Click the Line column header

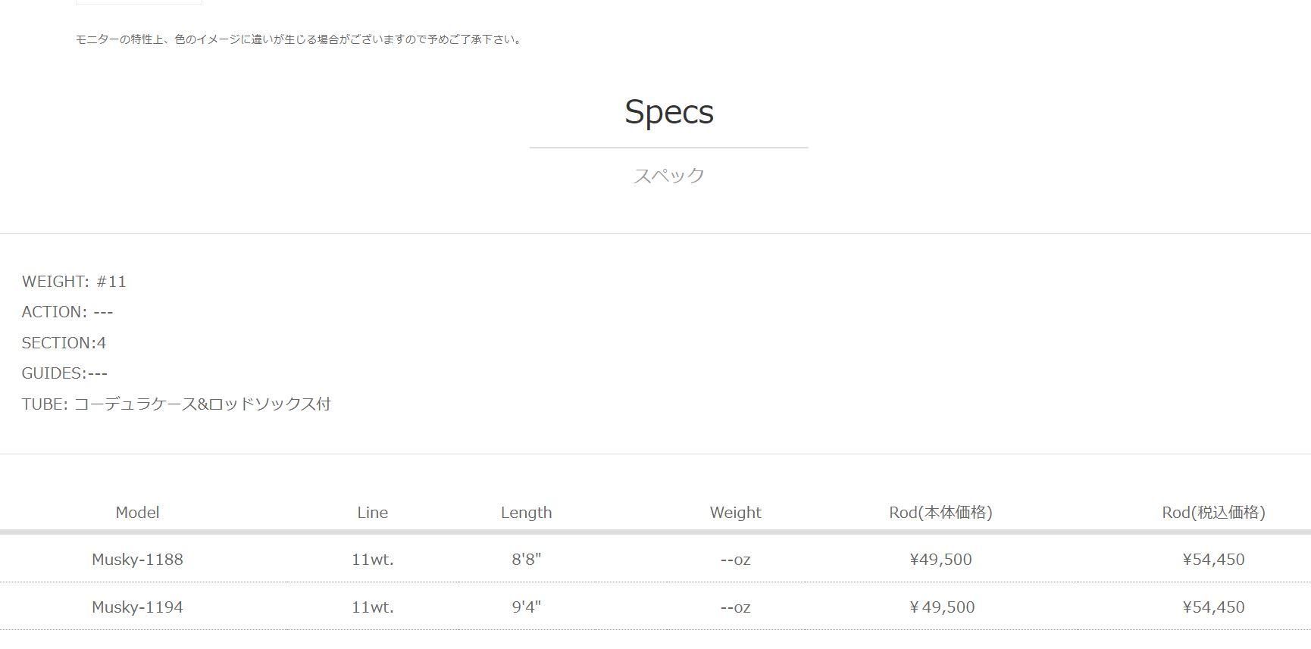click(x=372, y=513)
